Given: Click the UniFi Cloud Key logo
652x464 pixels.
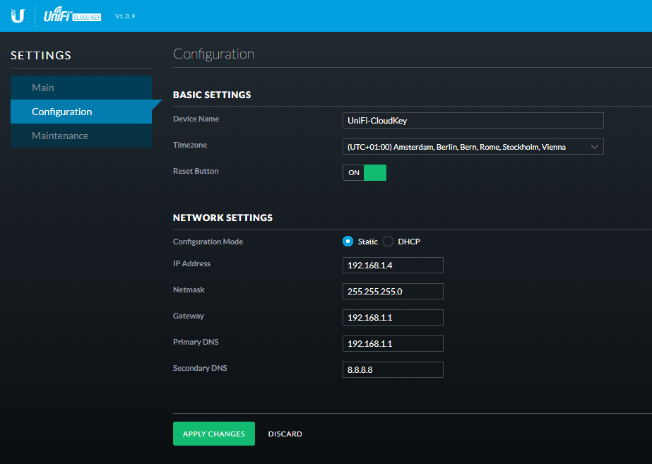Looking at the screenshot, I should click(x=73, y=16).
